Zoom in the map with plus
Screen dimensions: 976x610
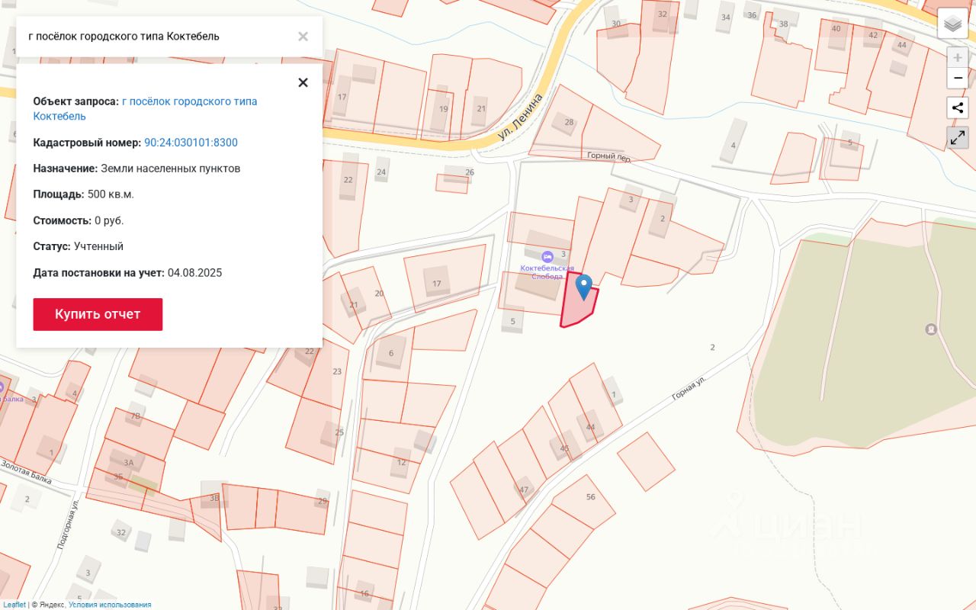coord(958,57)
